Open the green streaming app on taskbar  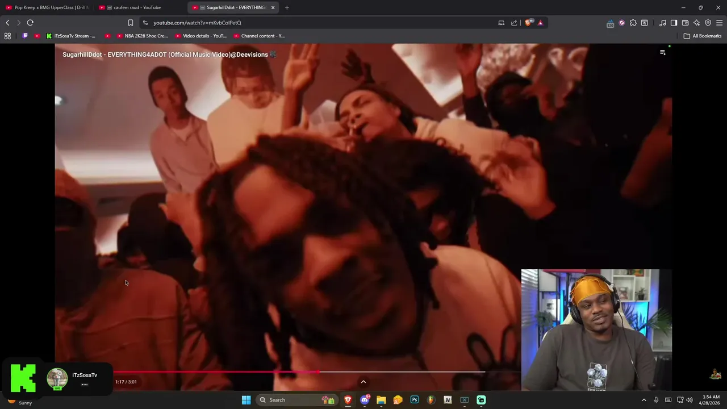coord(481,400)
